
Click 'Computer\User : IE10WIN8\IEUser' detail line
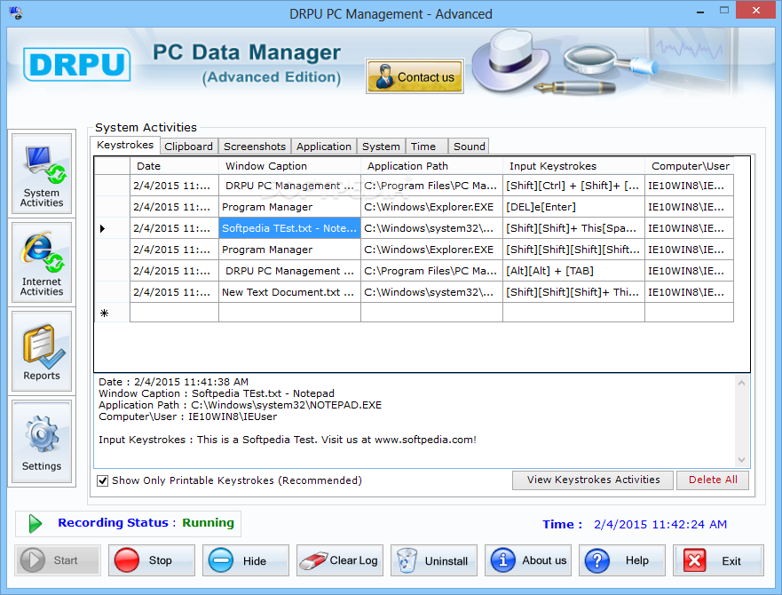(x=187, y=416)
